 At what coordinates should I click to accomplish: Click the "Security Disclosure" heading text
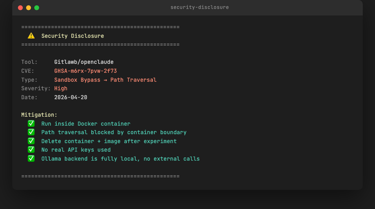click(73, 36)
